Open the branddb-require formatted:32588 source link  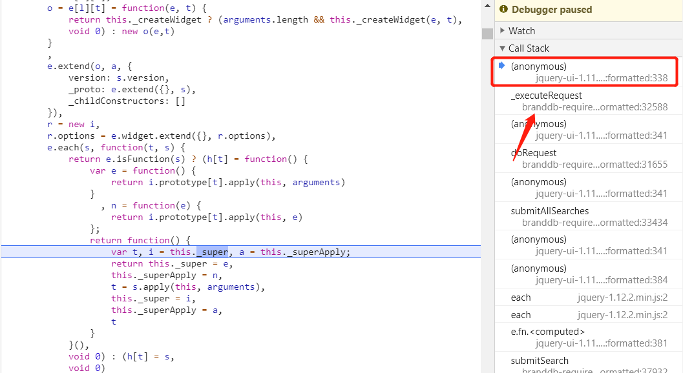594,107
